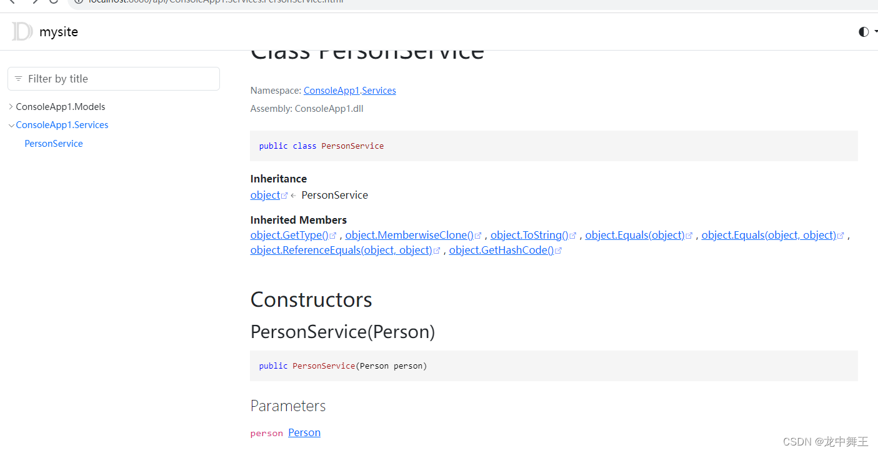This screenshot has height=453, width=878.
Task: Click the public class PersonService code
Action: (x=322, y=146)
